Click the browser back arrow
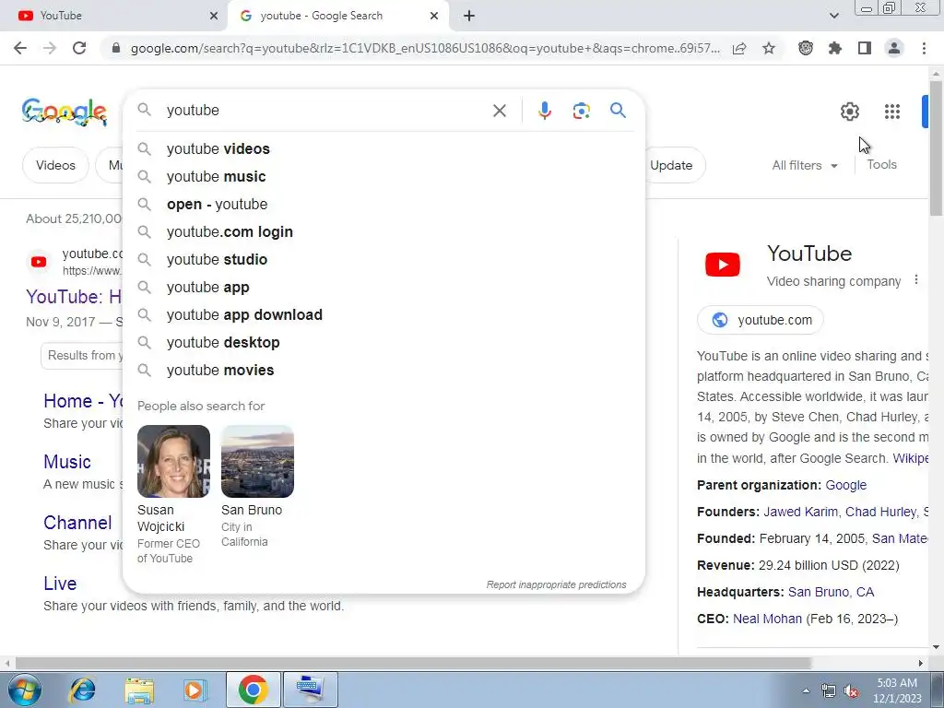944x708 pixels. (20, 48)
